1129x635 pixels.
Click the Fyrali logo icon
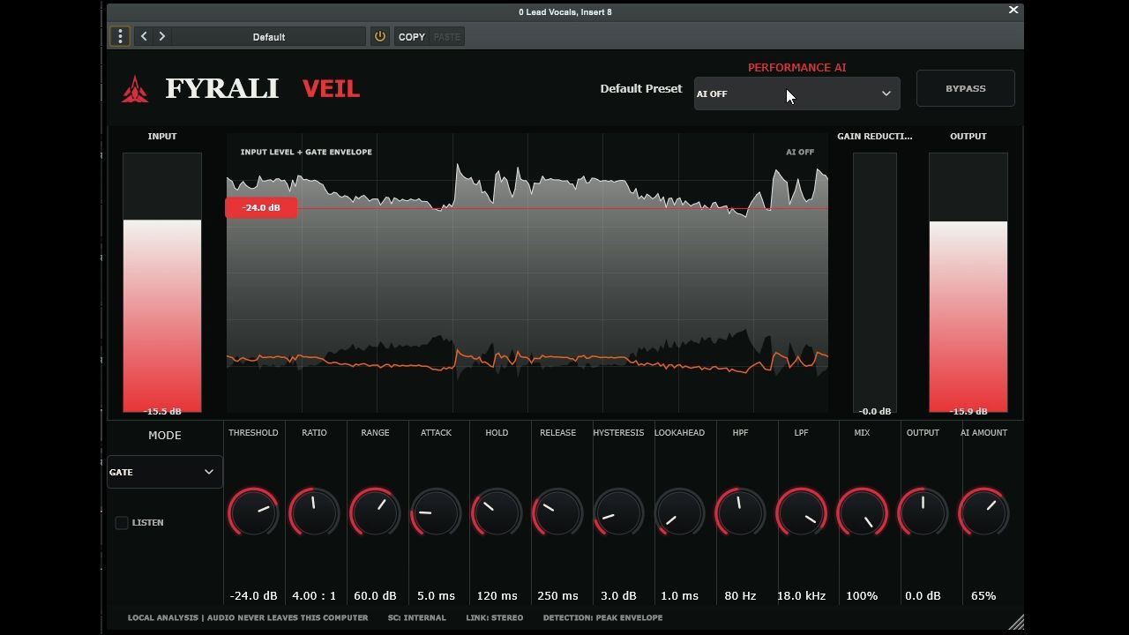(x=135, y=89)
